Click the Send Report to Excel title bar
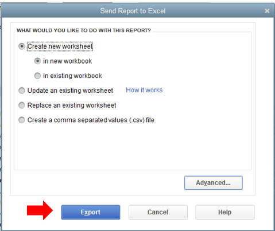 (x=133, y=11)
